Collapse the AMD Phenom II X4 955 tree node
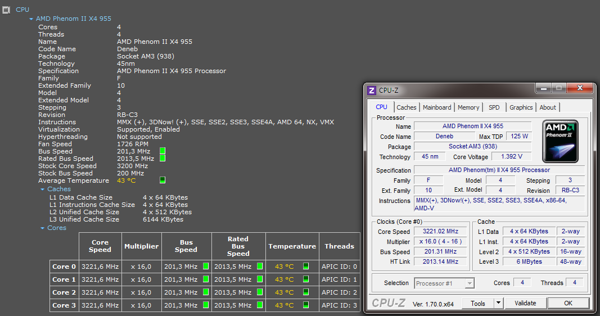 31,19
